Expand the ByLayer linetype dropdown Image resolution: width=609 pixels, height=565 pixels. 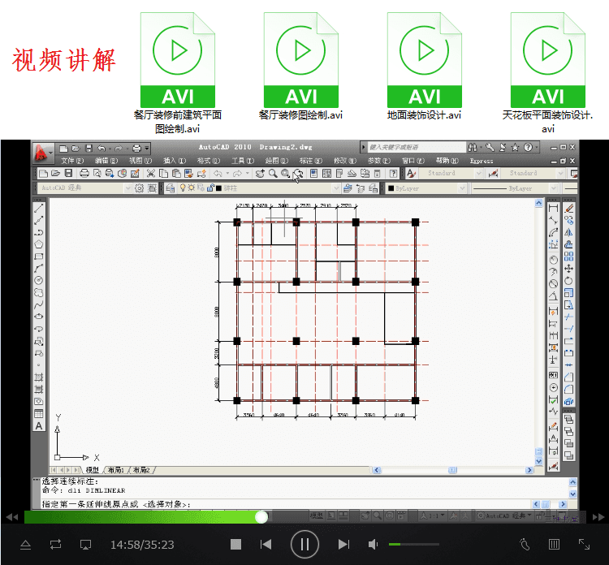(554, 188)
